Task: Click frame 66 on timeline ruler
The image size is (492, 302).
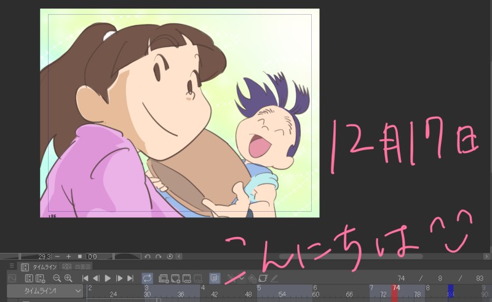Action: (x=349, y=294)
